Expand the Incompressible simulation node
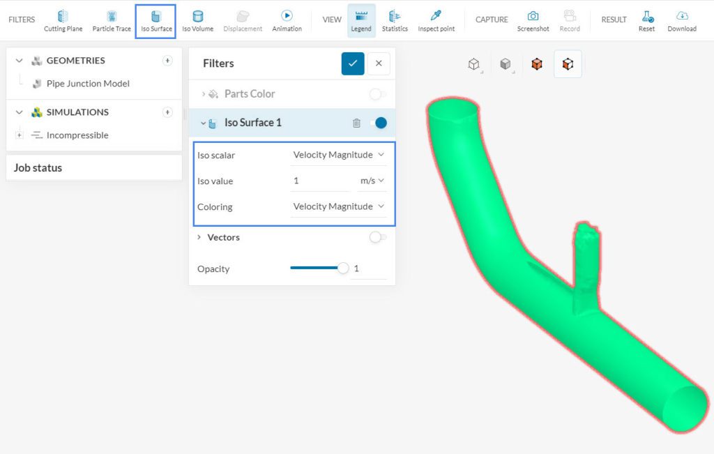The width and height of the screenshot is (714, 454). tap(19, 135)
